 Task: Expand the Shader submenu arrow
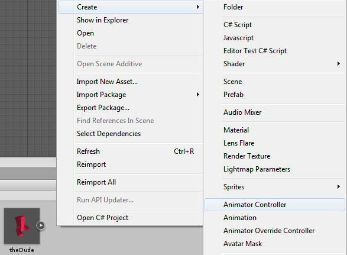click(338, 64)
